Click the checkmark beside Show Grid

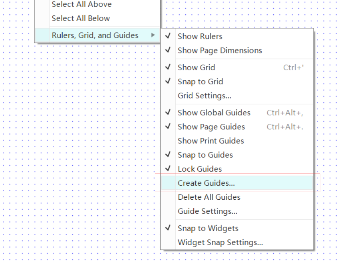click(x=168, y=68)
